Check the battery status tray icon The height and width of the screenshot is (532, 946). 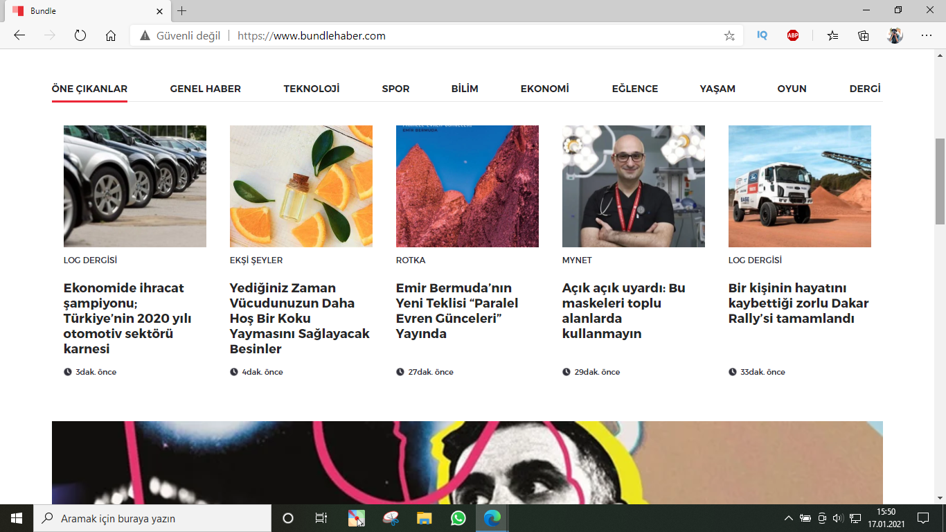805,518
